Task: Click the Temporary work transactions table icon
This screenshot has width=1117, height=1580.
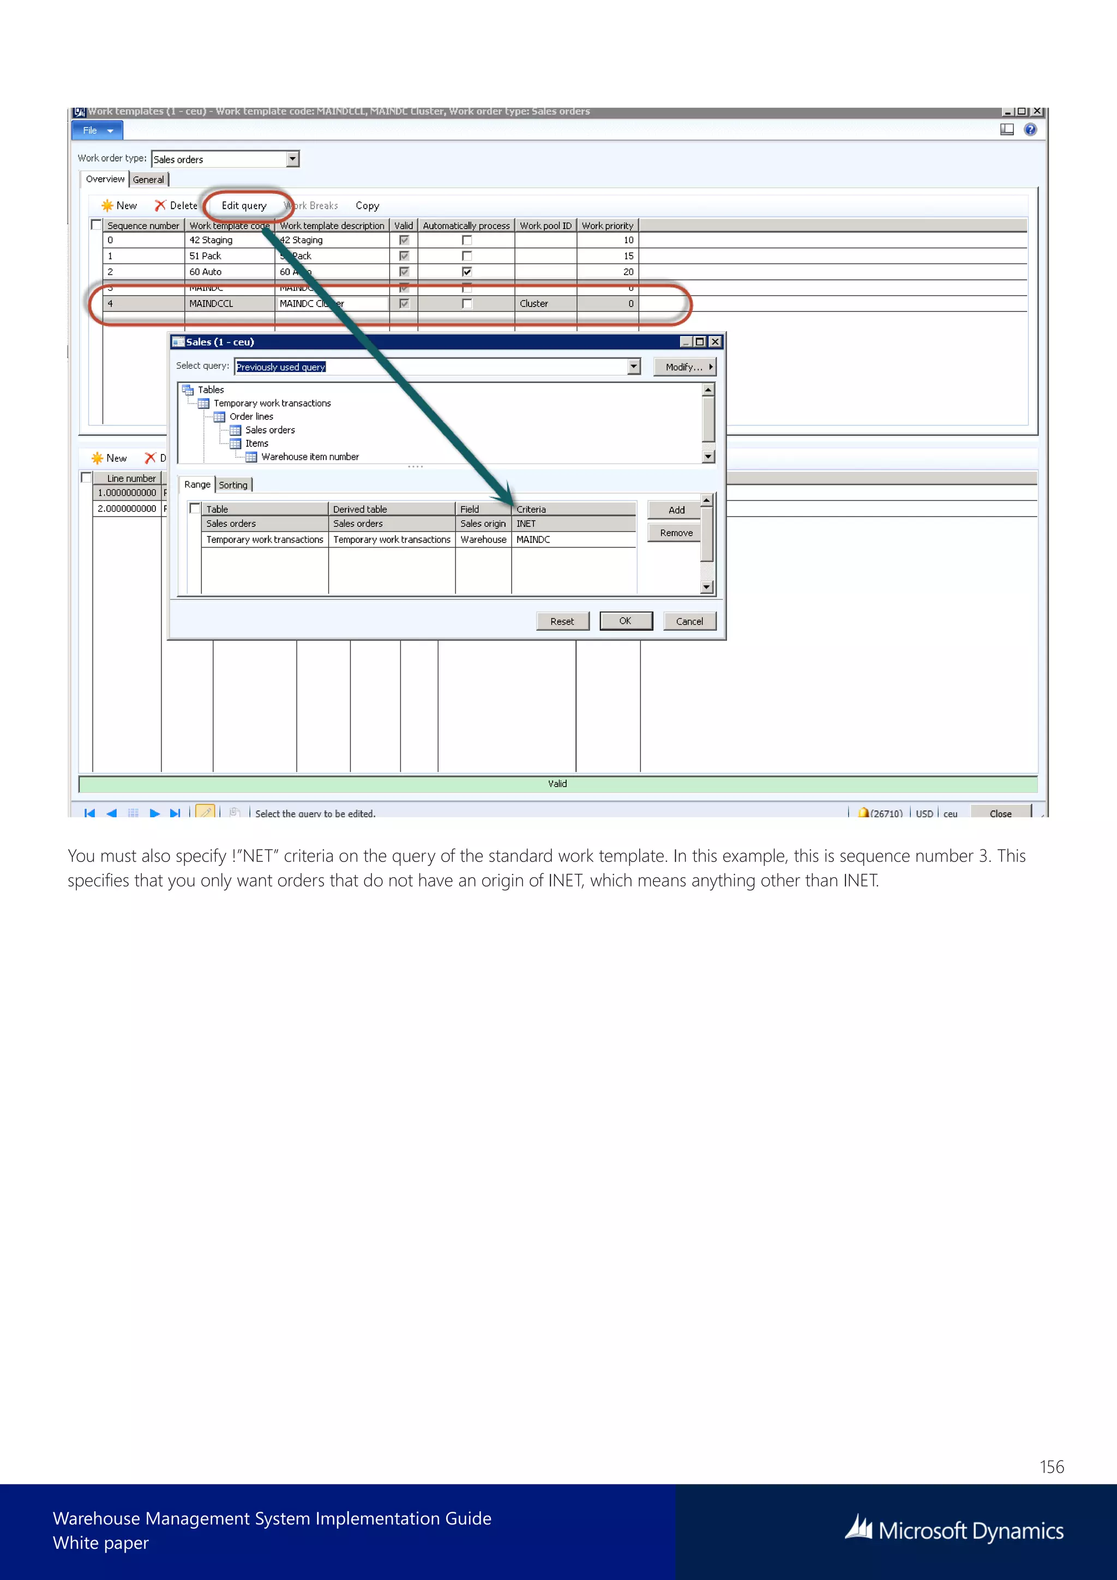Action: 203,403
